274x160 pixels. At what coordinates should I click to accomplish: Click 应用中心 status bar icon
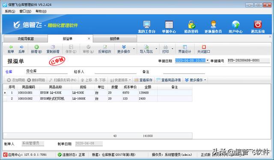click(x=5, y=154)
